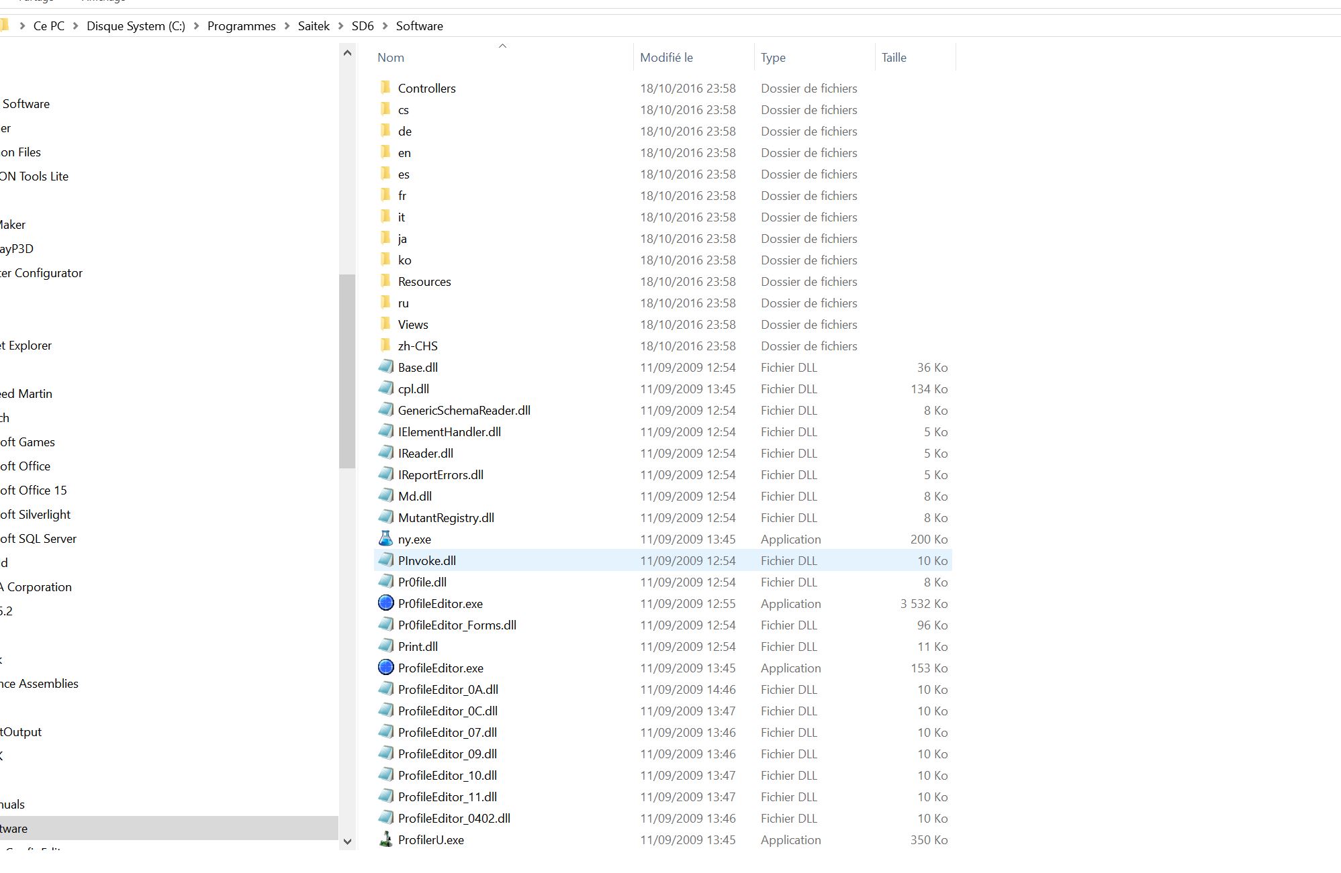The image size is (1341, 873).
Task: Expand the chevron after Disque System (C:)
Action: [196, 26]
